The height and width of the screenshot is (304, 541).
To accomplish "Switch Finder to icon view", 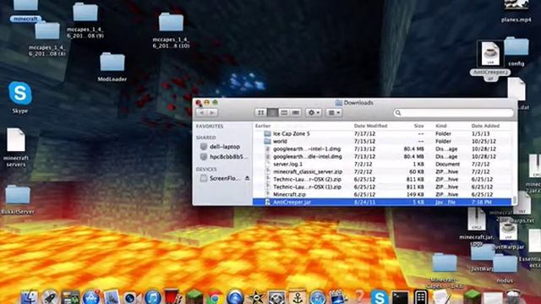I will coord(261,112).
